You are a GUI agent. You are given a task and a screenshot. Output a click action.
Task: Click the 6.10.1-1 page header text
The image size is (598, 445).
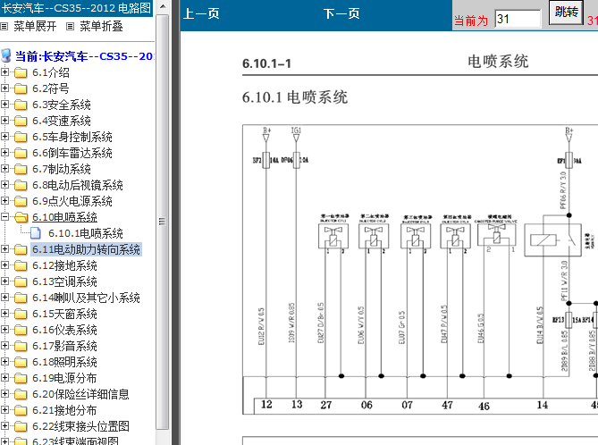(266, 63)
